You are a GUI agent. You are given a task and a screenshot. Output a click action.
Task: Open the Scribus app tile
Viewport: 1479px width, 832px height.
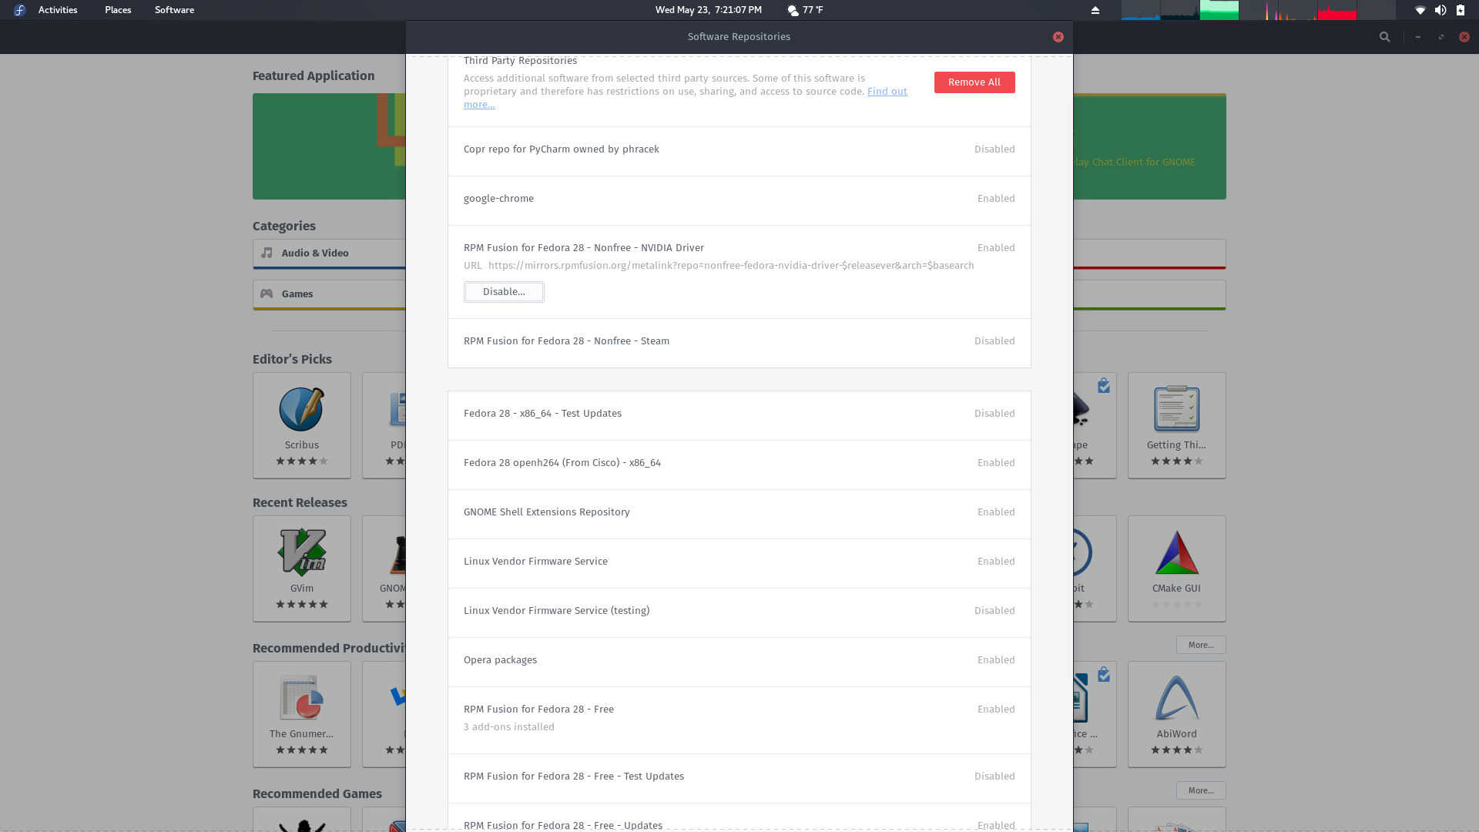(x=301, y=425)
